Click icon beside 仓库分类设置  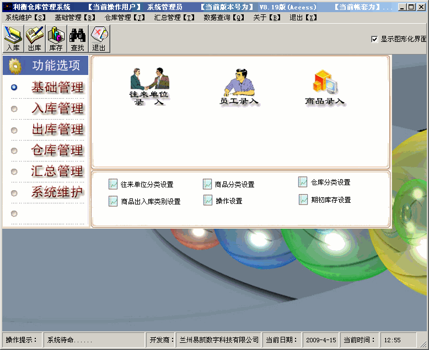point(303,182)
